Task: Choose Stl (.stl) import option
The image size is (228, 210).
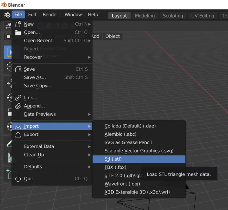Action: [x=139, y=159]
